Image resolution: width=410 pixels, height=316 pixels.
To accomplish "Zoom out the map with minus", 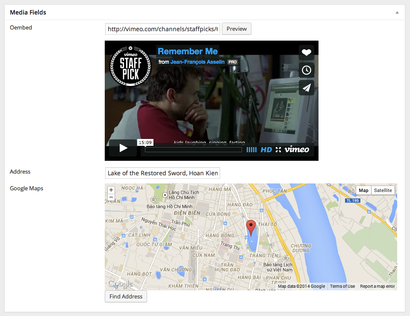I will pos(111,197).
